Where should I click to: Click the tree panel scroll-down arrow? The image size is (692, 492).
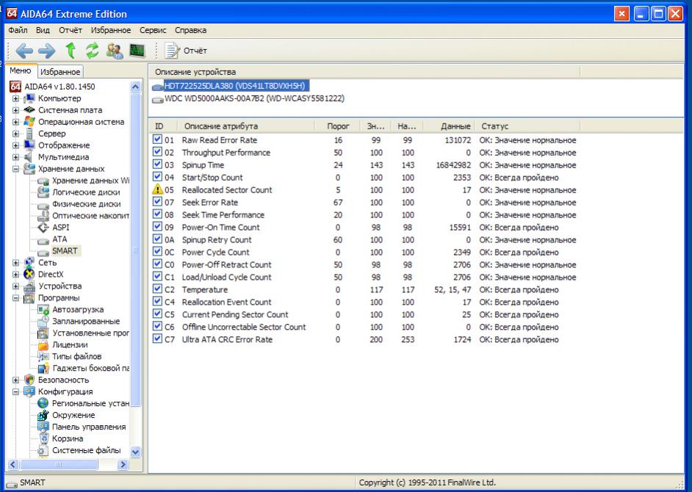tap(134, 452)
